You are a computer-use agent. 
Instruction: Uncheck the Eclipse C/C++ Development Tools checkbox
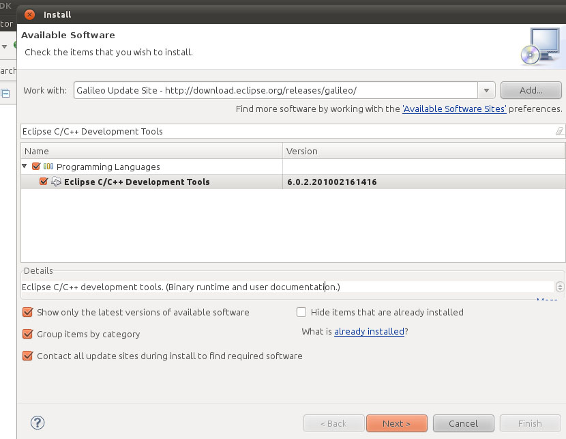(44, 182)
